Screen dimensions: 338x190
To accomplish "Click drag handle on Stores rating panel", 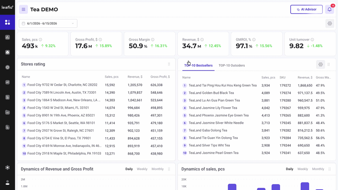I will tap(169, 64).
